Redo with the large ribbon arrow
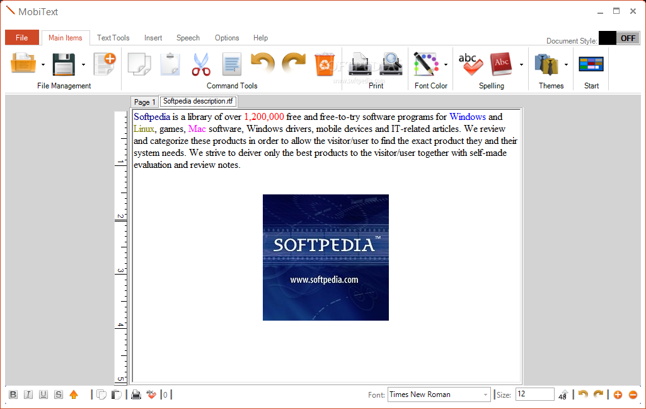Image resolution: width=646 pixels, height=409 pixels. (294, 62)
